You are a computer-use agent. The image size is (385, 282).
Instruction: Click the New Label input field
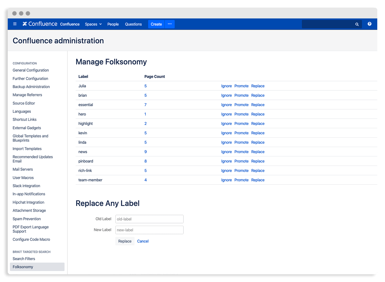[x=149, y=230]
